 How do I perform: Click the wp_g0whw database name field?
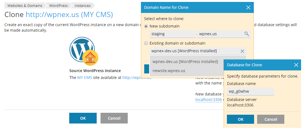click(251, 92)
